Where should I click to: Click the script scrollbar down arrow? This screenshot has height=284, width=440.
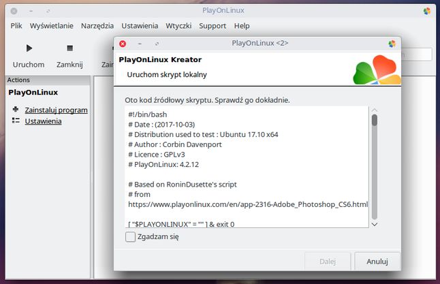375,224
